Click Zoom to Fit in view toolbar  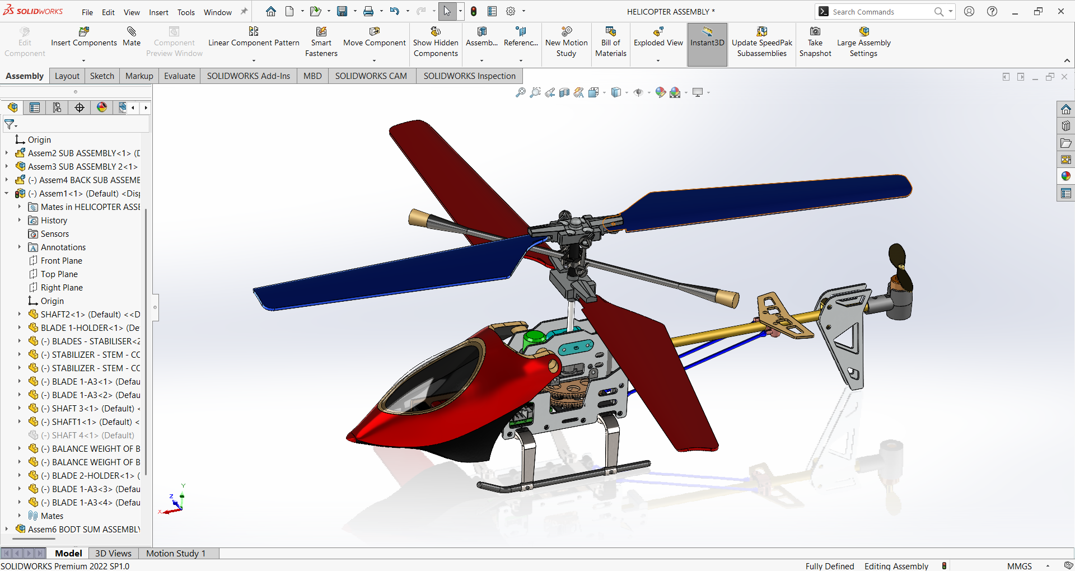pyautogui.click(x=521, y=92)
